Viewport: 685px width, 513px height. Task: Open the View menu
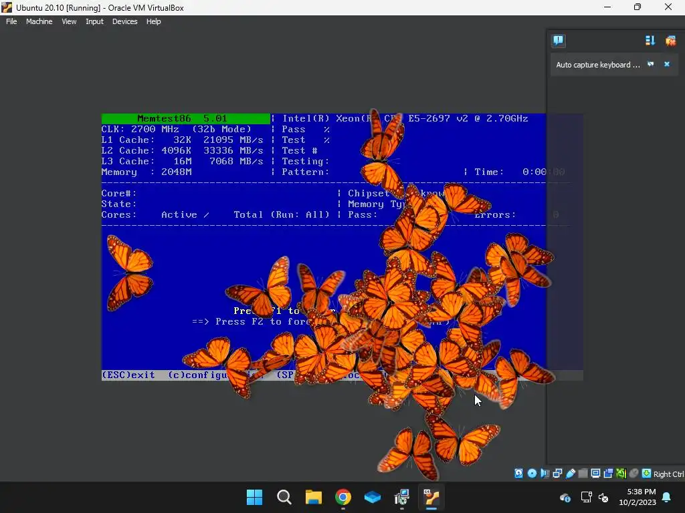coord(69,21)
